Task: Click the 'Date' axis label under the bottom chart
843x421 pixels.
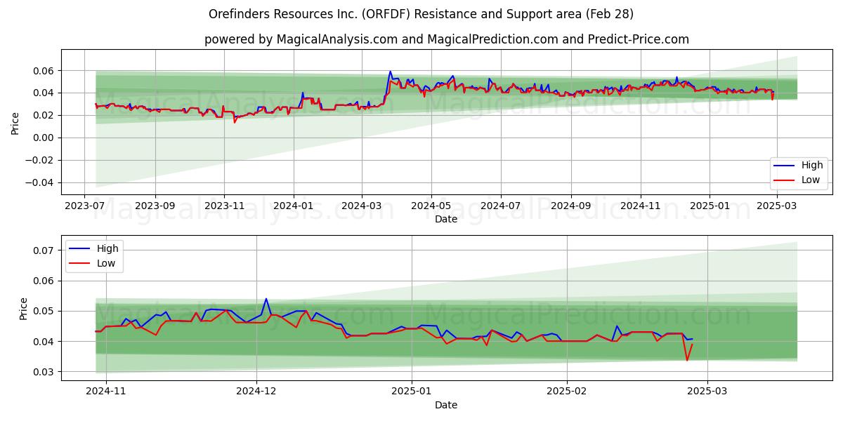Action: click(446, 405)
